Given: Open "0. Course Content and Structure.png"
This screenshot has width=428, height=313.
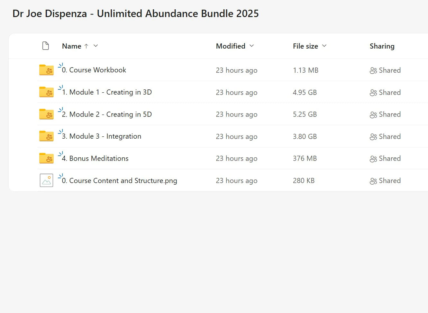Looking at the screenshot, I should pos(119,180).
